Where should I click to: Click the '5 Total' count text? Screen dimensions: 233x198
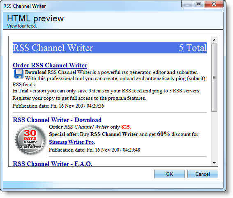[193, 48]
